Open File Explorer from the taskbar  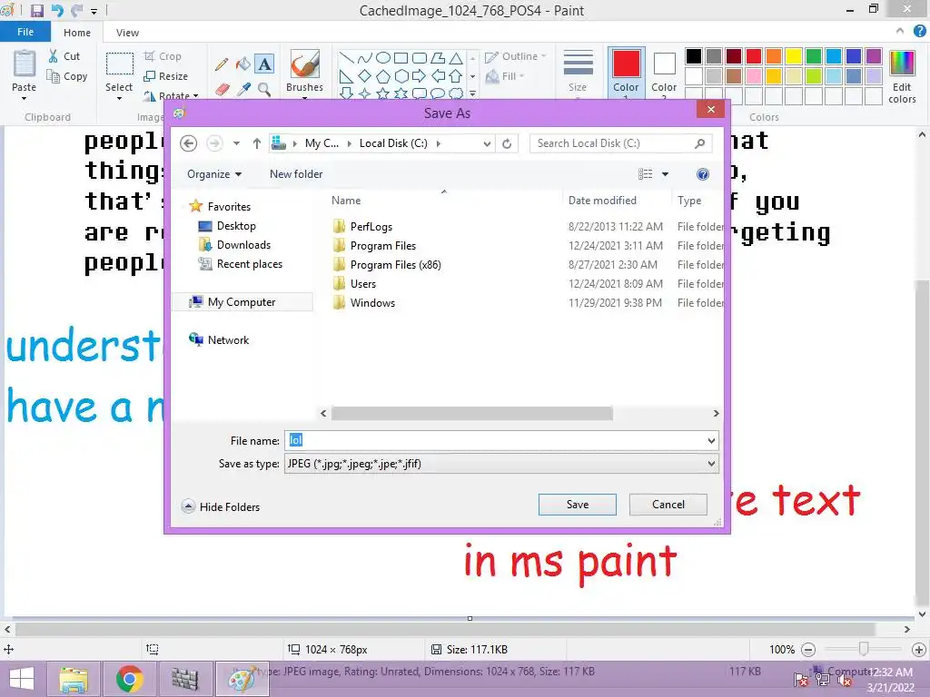[x=74, y=679]
